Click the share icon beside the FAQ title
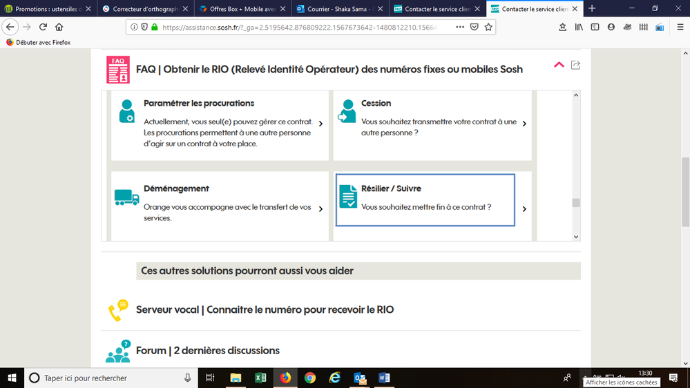Viewport: 690px width, 388px height. 575,65
